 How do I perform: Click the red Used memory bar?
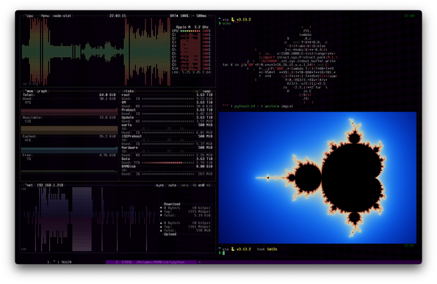pyautogui.click(x=69, y=112)
